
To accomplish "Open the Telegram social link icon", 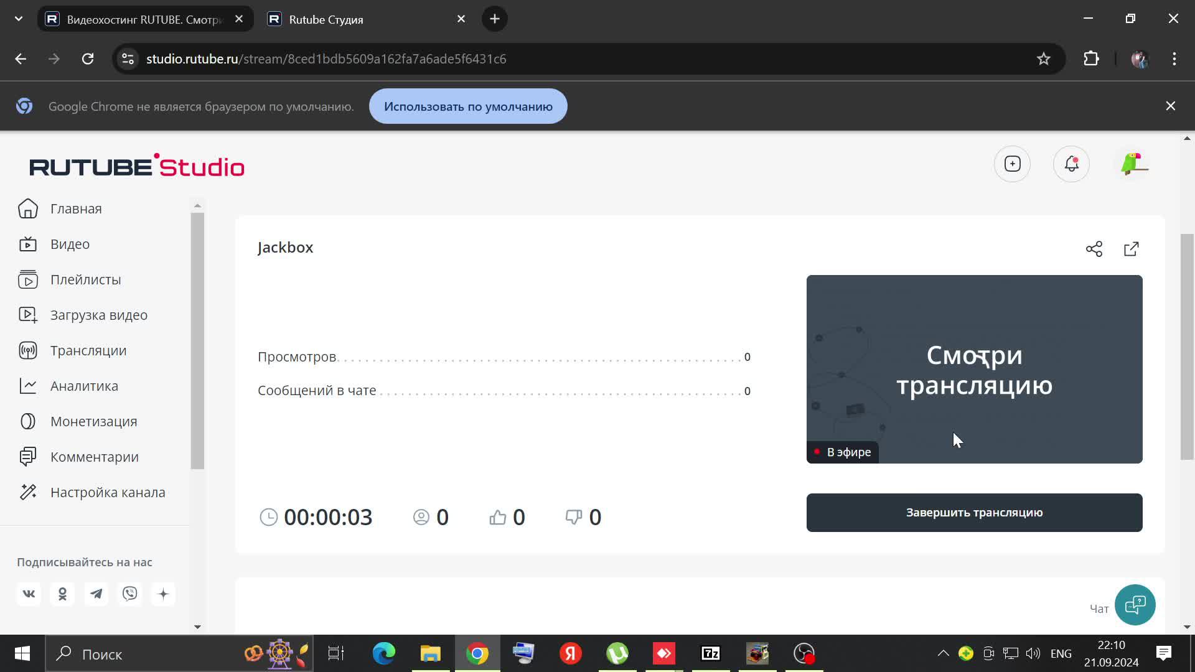I will (x=96, y=594).
